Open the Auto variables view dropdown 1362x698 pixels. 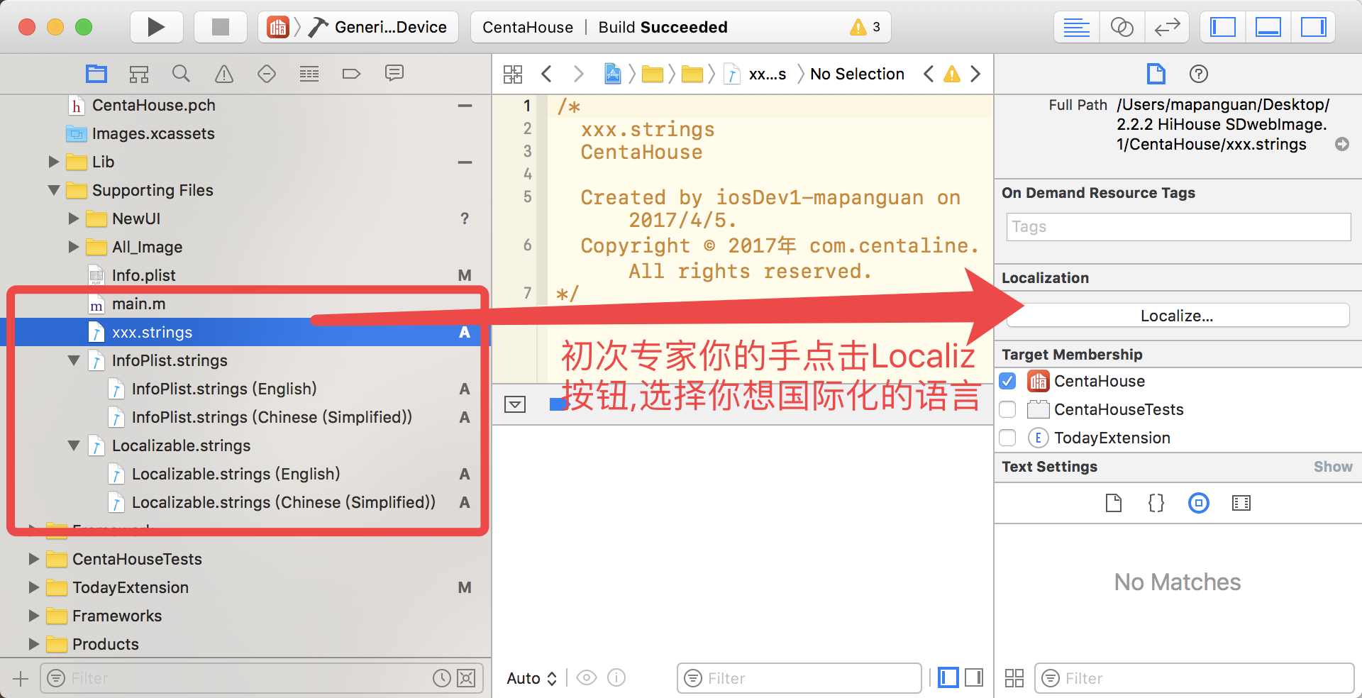531,678
